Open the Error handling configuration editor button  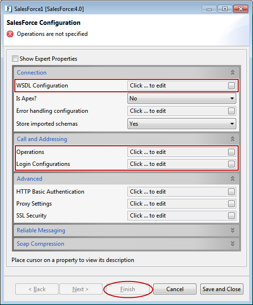pyautogui.click(x=231, y=111)
